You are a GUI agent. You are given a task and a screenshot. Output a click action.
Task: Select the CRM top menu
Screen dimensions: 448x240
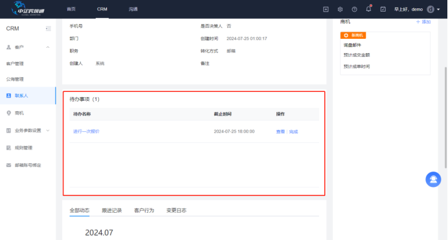(102, 9)
